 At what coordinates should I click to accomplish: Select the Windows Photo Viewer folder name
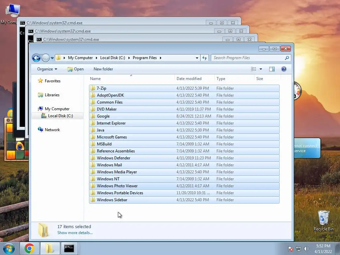[x=117, y=186]
